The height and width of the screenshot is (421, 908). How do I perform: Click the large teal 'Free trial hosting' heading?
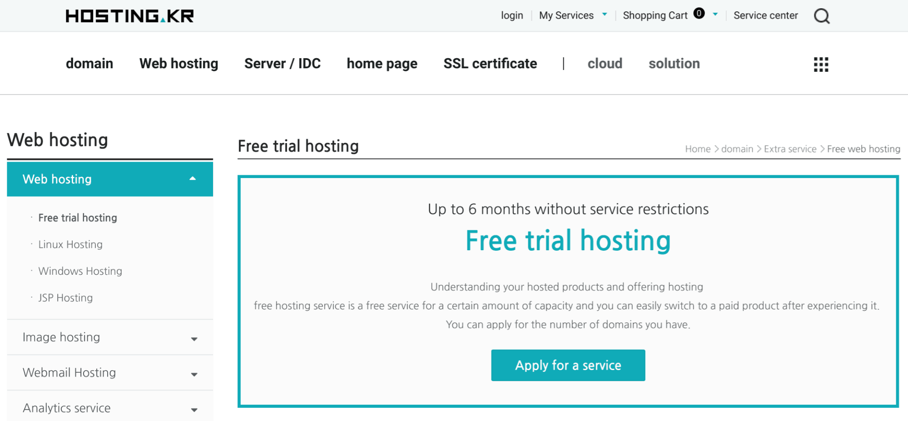click(x=568, y=241)
